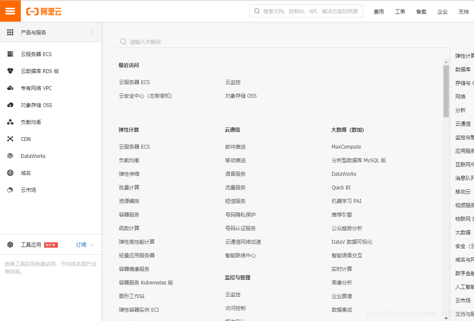The height and width of the screenshot is (321, 474).
Task: Click the 订阅 link
Action: click(81, 245)
